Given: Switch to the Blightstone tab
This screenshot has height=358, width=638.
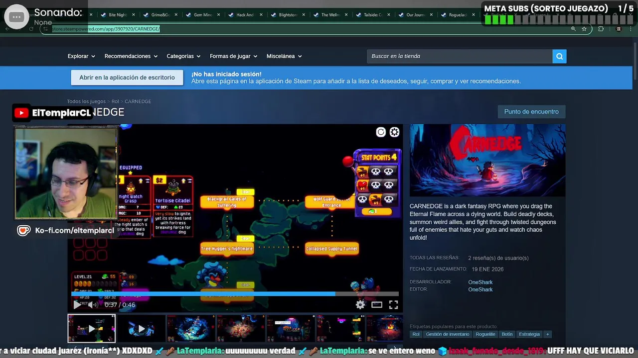Looking at the screenshot, I should click(287, 15).
